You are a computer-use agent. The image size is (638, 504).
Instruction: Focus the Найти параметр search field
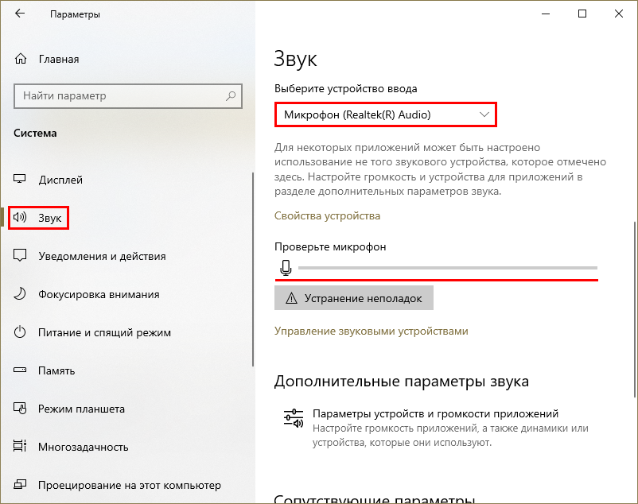coord(119,96)
